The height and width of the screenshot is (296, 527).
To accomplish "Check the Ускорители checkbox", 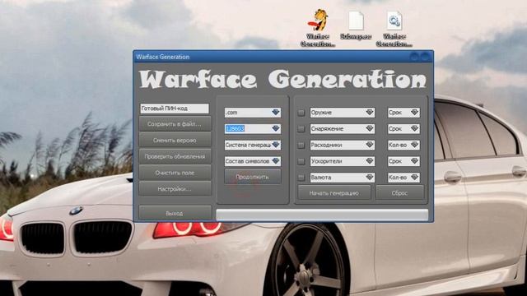I will pos(301,161).
